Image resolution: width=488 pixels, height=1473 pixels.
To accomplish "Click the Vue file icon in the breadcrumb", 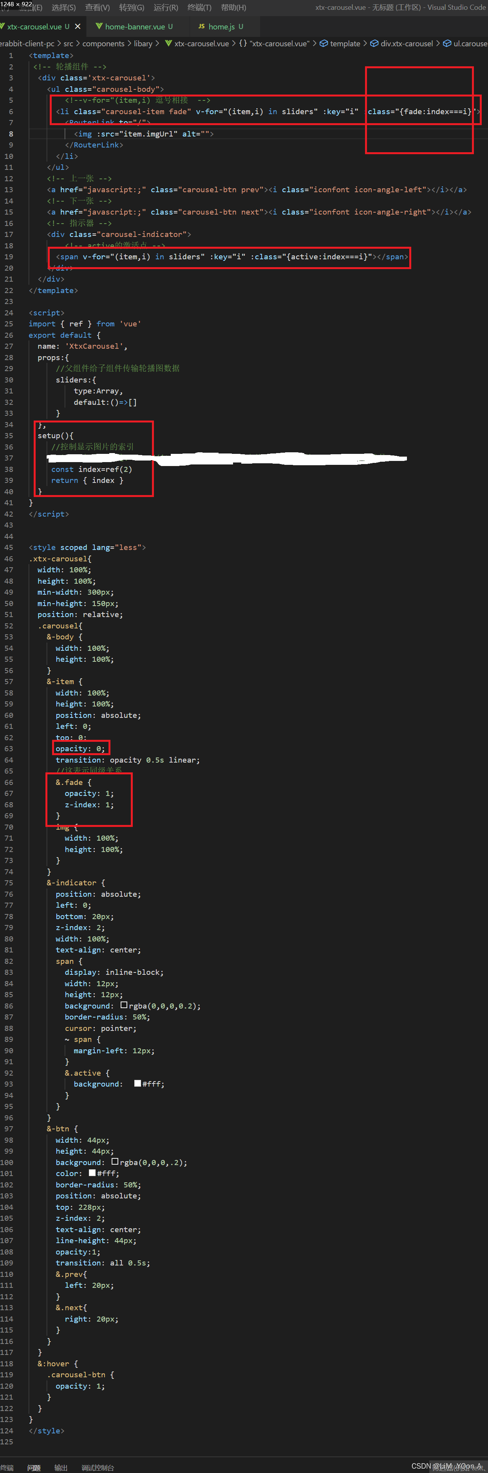I will tap(168, 44).
